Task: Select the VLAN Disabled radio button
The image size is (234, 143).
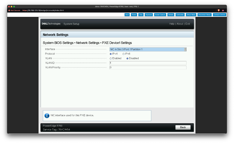Action: click(x=127, y=58)
